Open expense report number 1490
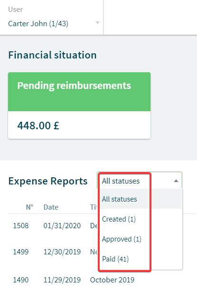The height and width of the screenshot is (300, 197). [x=21, y=280]
